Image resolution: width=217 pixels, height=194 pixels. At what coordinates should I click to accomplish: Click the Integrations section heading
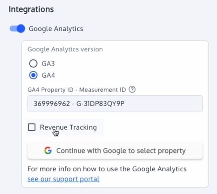[x=31, y=9]
